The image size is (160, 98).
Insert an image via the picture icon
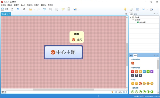pyautogui.click(x=75, y=9)
